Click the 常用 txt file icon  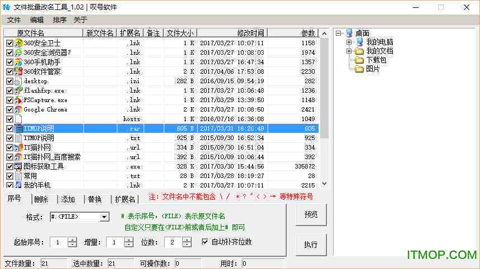pos(18,176)
